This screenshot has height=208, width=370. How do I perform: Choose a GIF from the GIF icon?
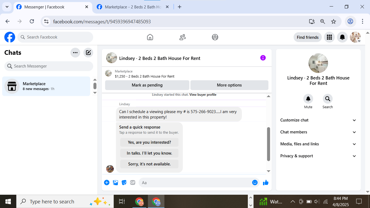[x=133, y=183]
